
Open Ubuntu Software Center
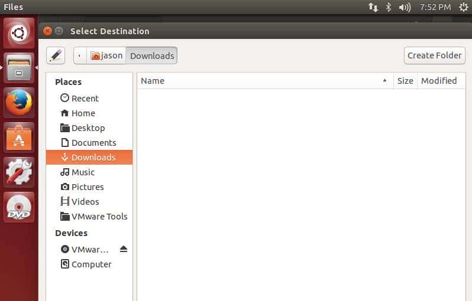click(x=19, y=138)
